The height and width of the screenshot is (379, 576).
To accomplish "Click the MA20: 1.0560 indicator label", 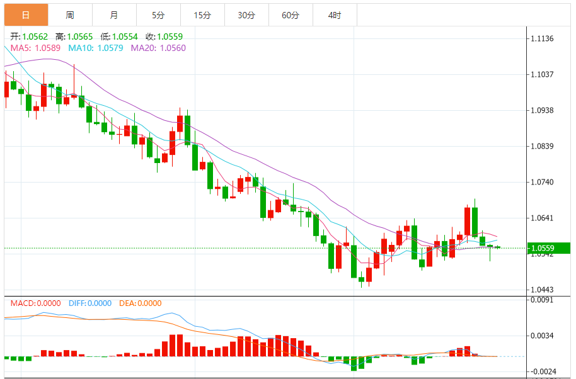I will [x=158, y=48].
